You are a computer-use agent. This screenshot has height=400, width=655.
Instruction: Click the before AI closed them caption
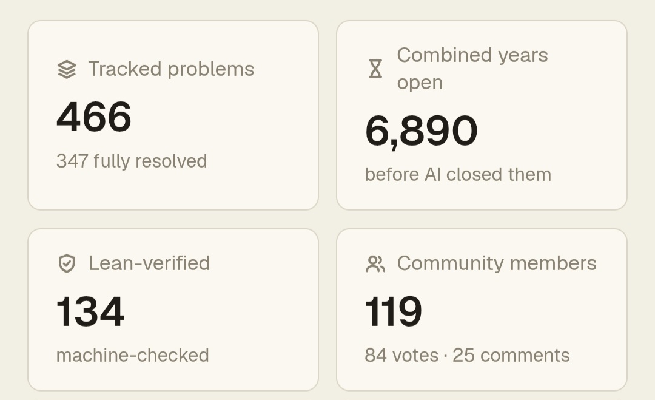pos(458,175)
